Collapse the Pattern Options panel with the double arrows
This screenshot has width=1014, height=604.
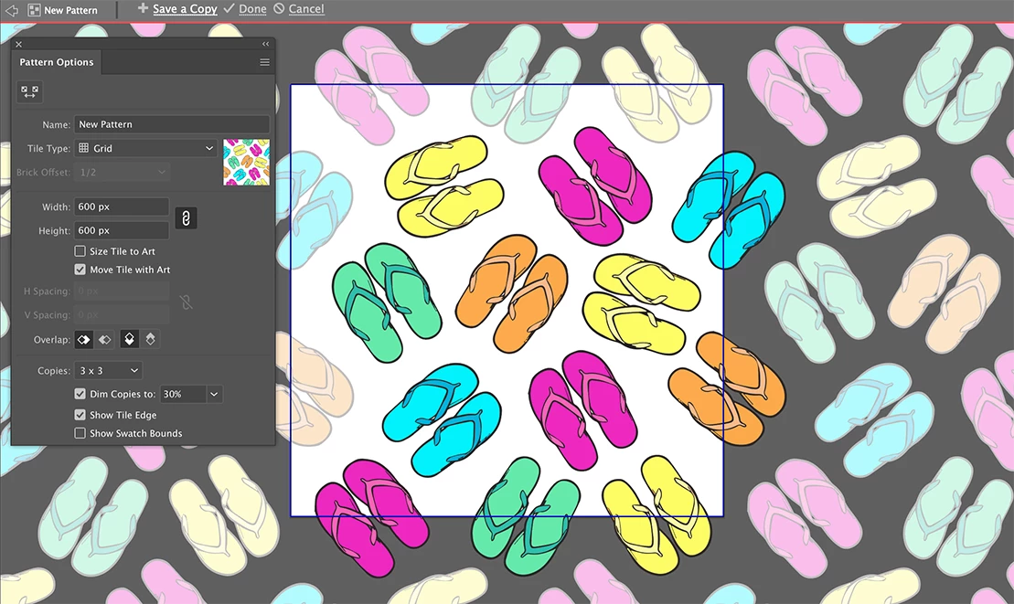266,44
